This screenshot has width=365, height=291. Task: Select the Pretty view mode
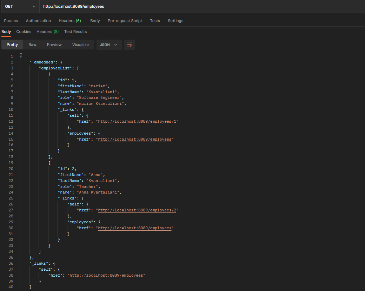point(12,45)
